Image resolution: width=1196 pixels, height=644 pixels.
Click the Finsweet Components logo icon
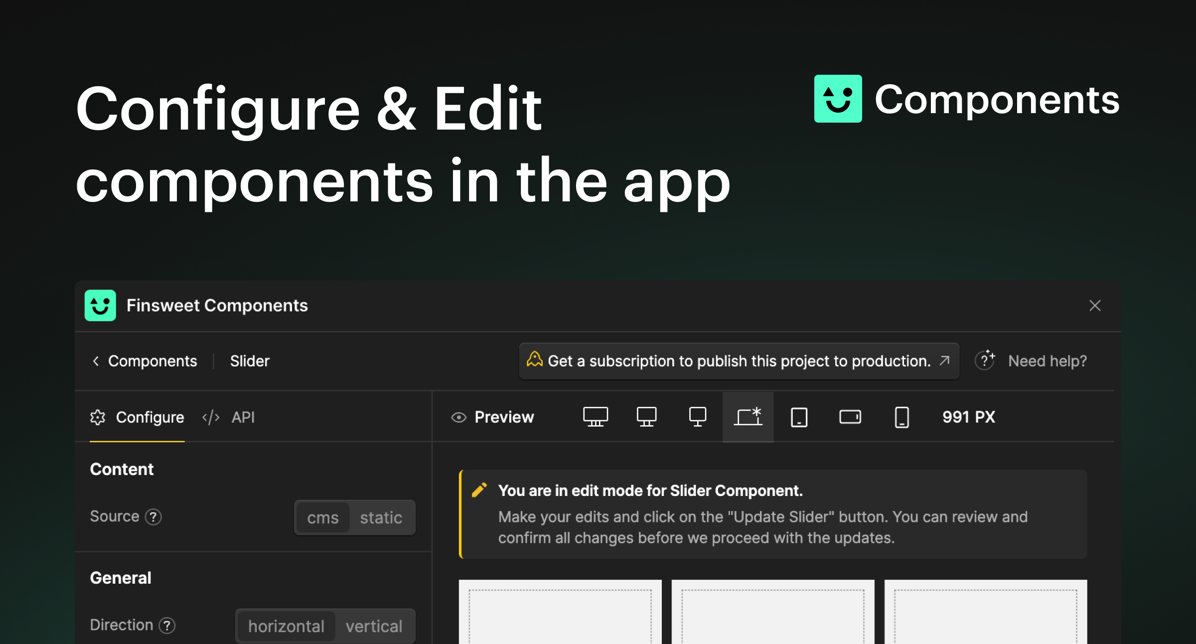coord(100,306)
